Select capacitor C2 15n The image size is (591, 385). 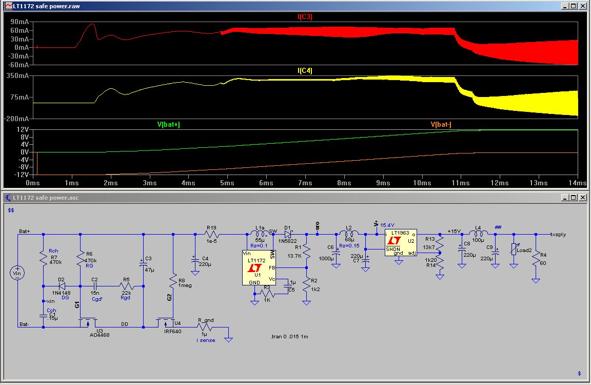point(95,286)
